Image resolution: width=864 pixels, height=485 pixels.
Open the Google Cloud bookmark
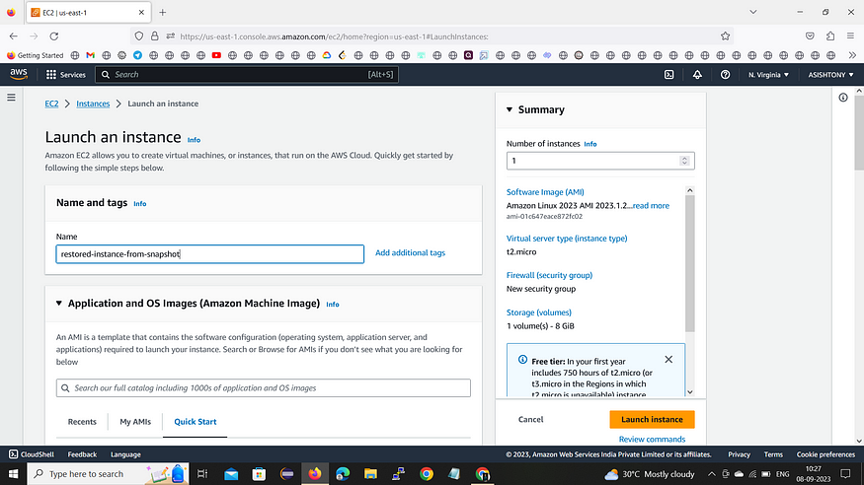point(327,55)
